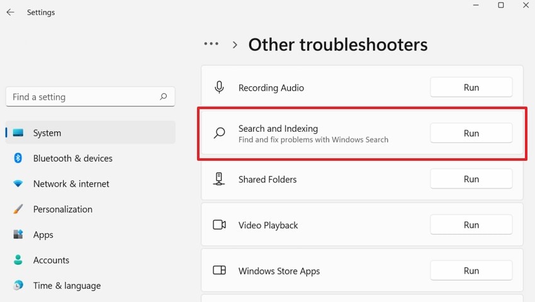
Task: Click the back arrow in Settings
Action: click(x=10, y=13)
